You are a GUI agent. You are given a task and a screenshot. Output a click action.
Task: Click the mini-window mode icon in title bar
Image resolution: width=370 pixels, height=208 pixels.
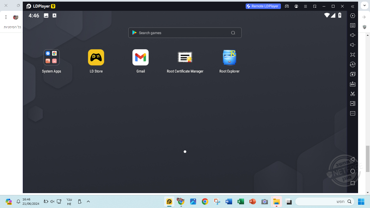pos(315,6)
